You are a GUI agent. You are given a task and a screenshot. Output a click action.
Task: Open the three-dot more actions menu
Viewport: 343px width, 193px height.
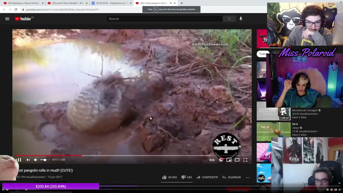point(248,177)
